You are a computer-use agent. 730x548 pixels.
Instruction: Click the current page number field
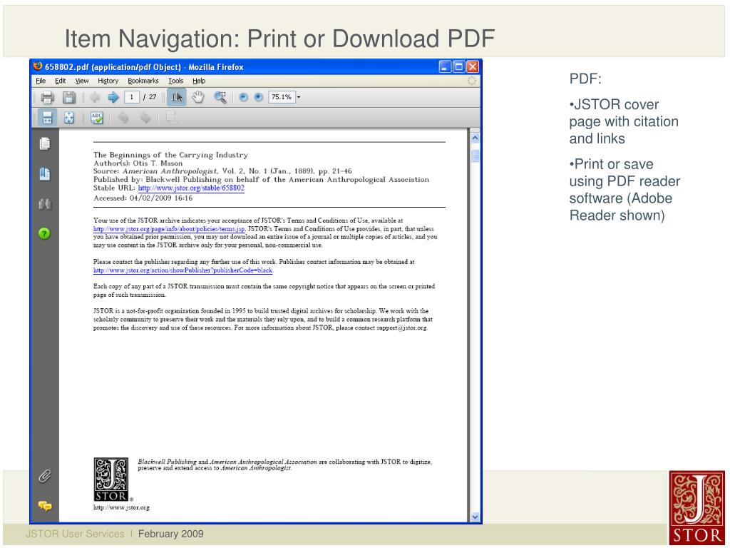[x=132, y=97]
